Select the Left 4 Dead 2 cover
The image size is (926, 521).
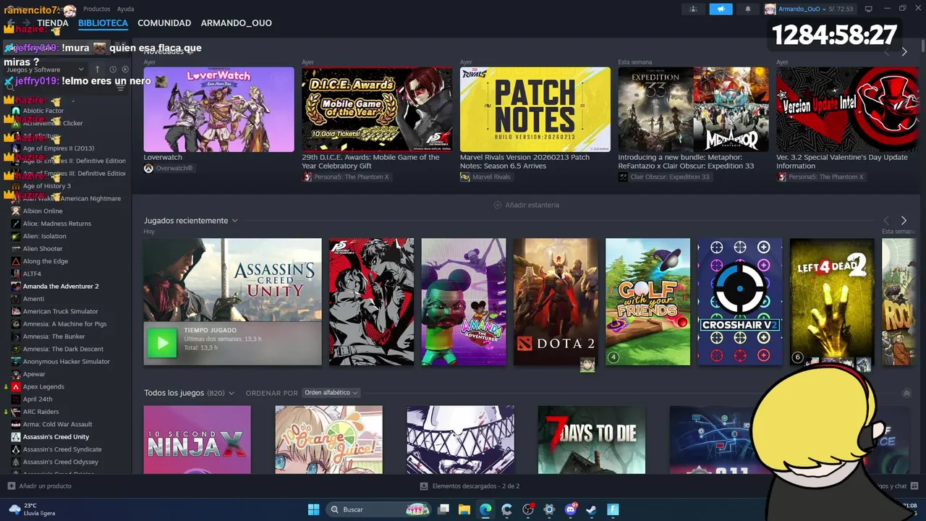click(x=832, y=302)
